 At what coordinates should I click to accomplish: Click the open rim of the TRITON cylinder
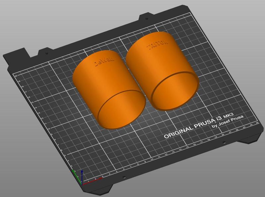point(175,91)
